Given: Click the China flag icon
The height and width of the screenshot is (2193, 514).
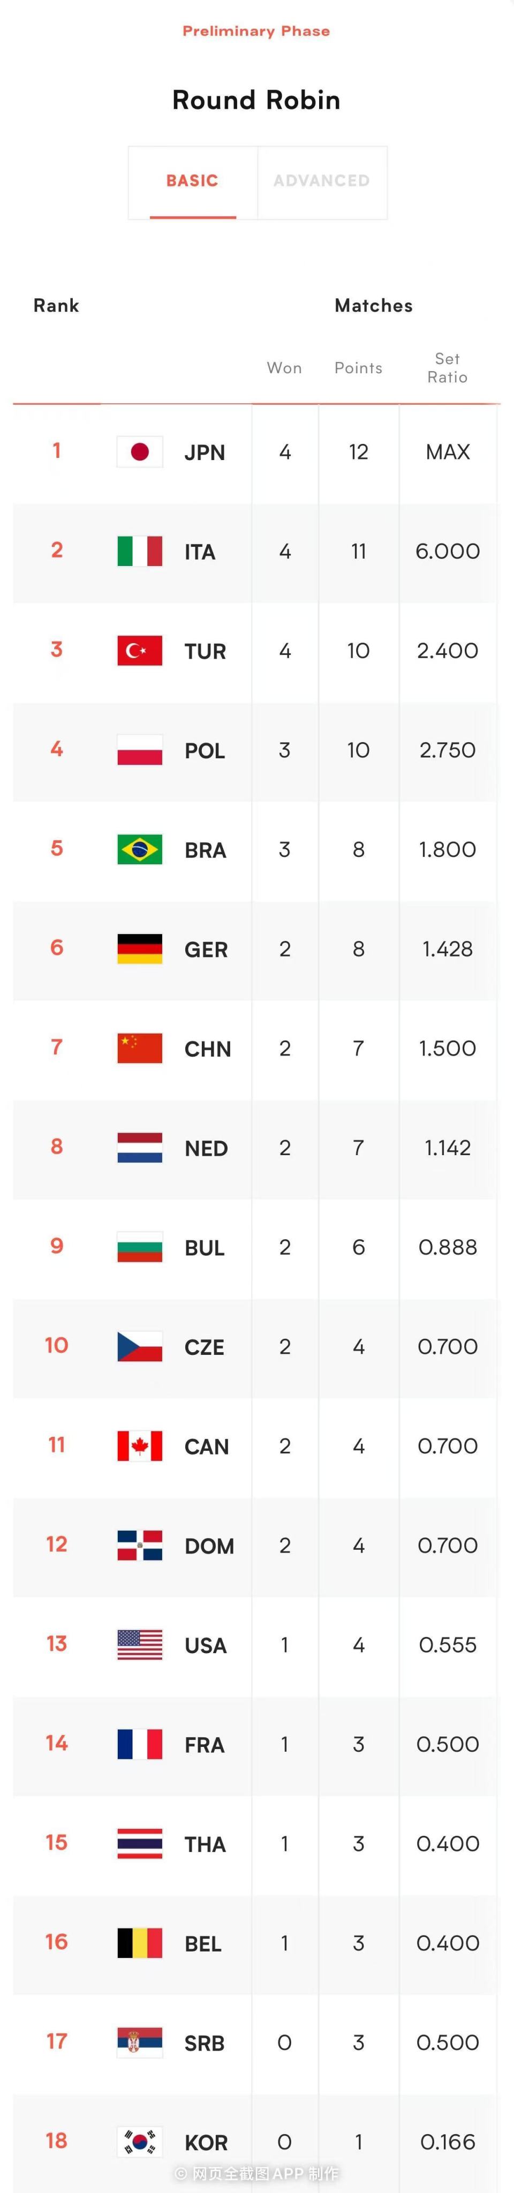Looking at the screenshot, I should [140, 1049].
